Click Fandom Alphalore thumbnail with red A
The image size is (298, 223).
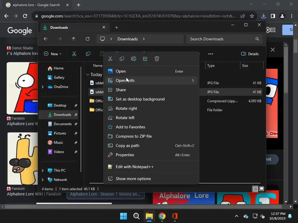coord(22,88)
